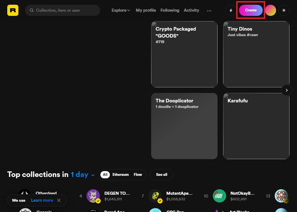Open The Dooplicator card
This screenshot has width=297, height=212.
pyautogui.click(x=184, y=126)
